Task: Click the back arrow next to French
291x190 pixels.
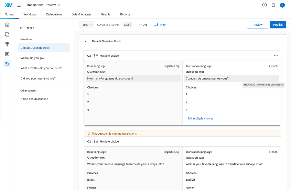Action: click(x=21, y=28)
